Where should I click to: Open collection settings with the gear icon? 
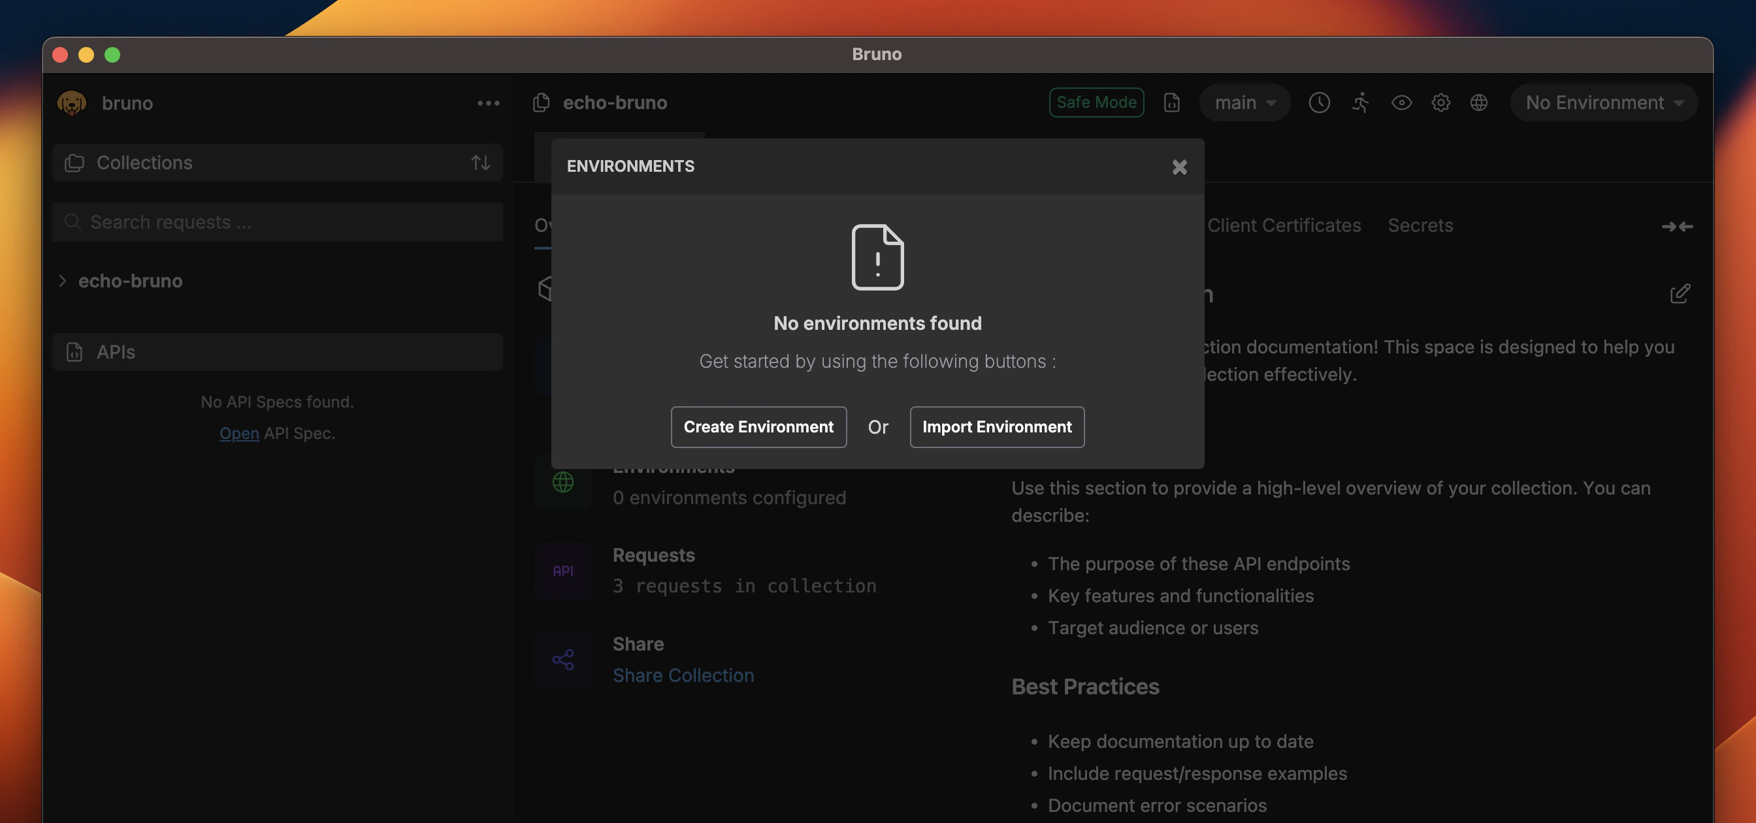(1441, 103)
